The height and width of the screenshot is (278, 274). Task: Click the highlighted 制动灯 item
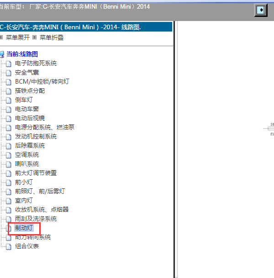click(24, 228)
